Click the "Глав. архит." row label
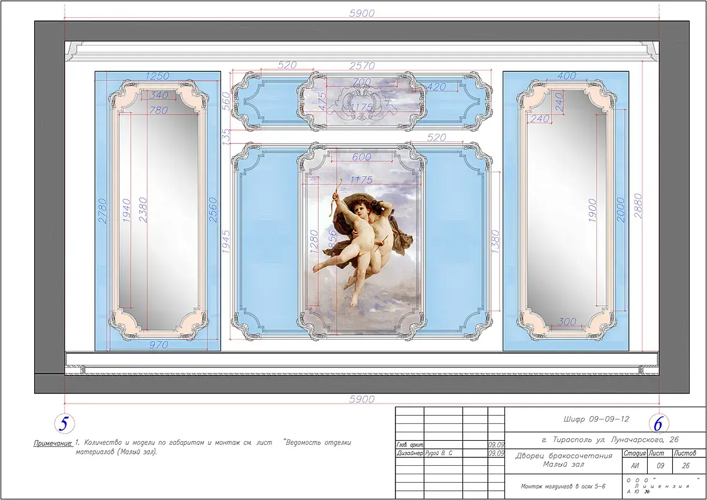Viewport: 707px width, 500px height. point(410,444)
